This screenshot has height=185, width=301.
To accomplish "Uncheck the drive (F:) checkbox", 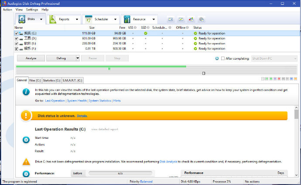I will pyautogui.click(x=17, y=49).
